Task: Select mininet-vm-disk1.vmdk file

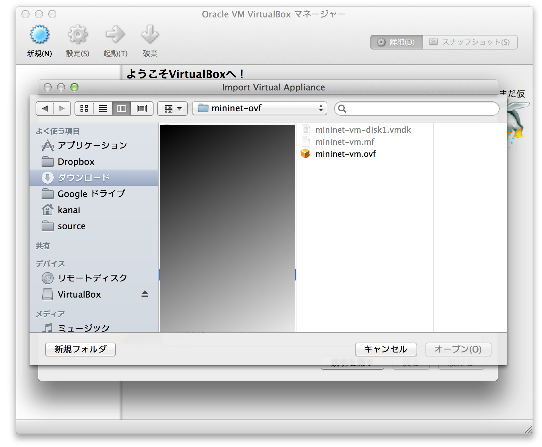Action: pyautogui.click(x=365, y=130)
